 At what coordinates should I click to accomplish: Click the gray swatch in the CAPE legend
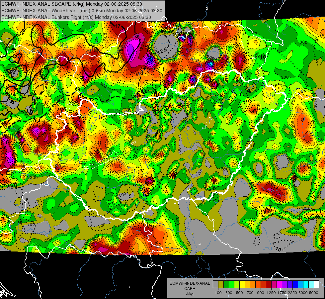[215, 284]
